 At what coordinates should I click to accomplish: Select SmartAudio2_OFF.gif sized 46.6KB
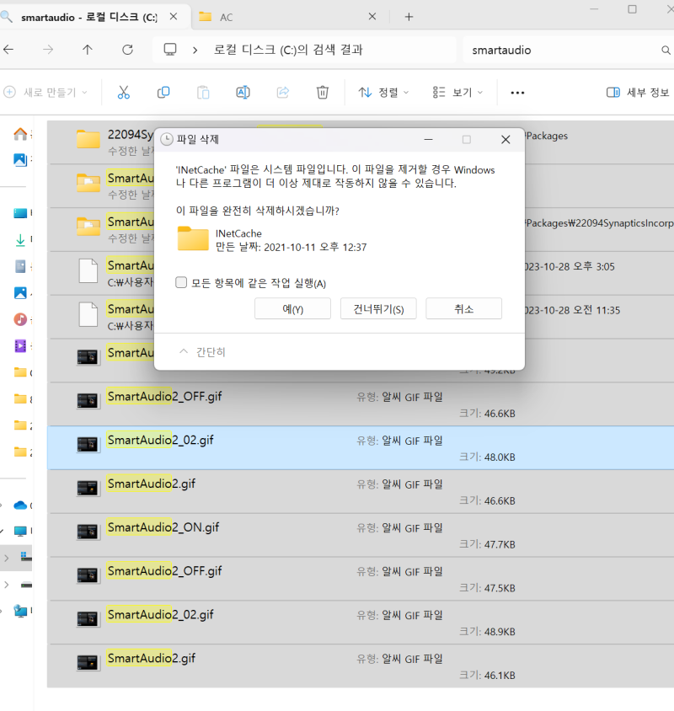[361, 404]
